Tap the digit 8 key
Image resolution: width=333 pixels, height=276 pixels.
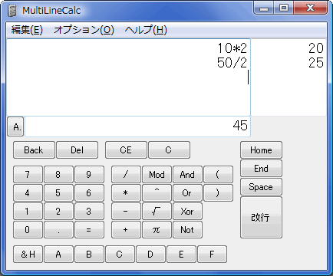point(58,175)
